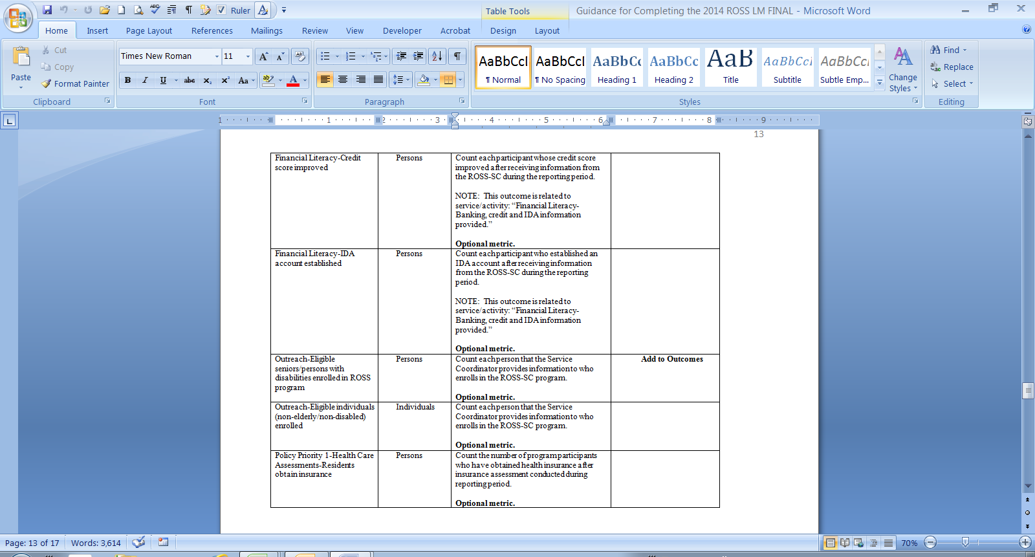This screenshot has width=1035, height=557.
Task: Click the Sort icon in Paragraph group
Action: (x=437, y=56)
